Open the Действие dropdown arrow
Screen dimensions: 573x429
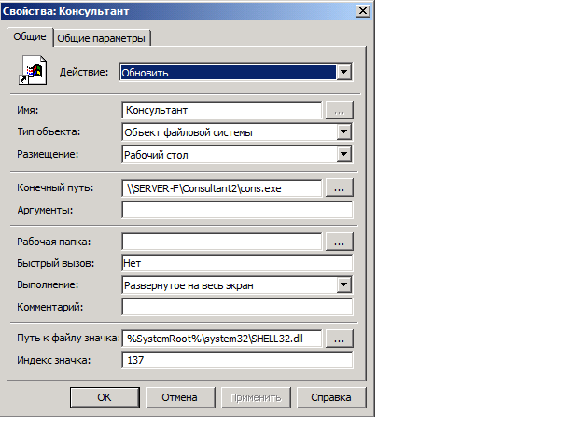343,72
